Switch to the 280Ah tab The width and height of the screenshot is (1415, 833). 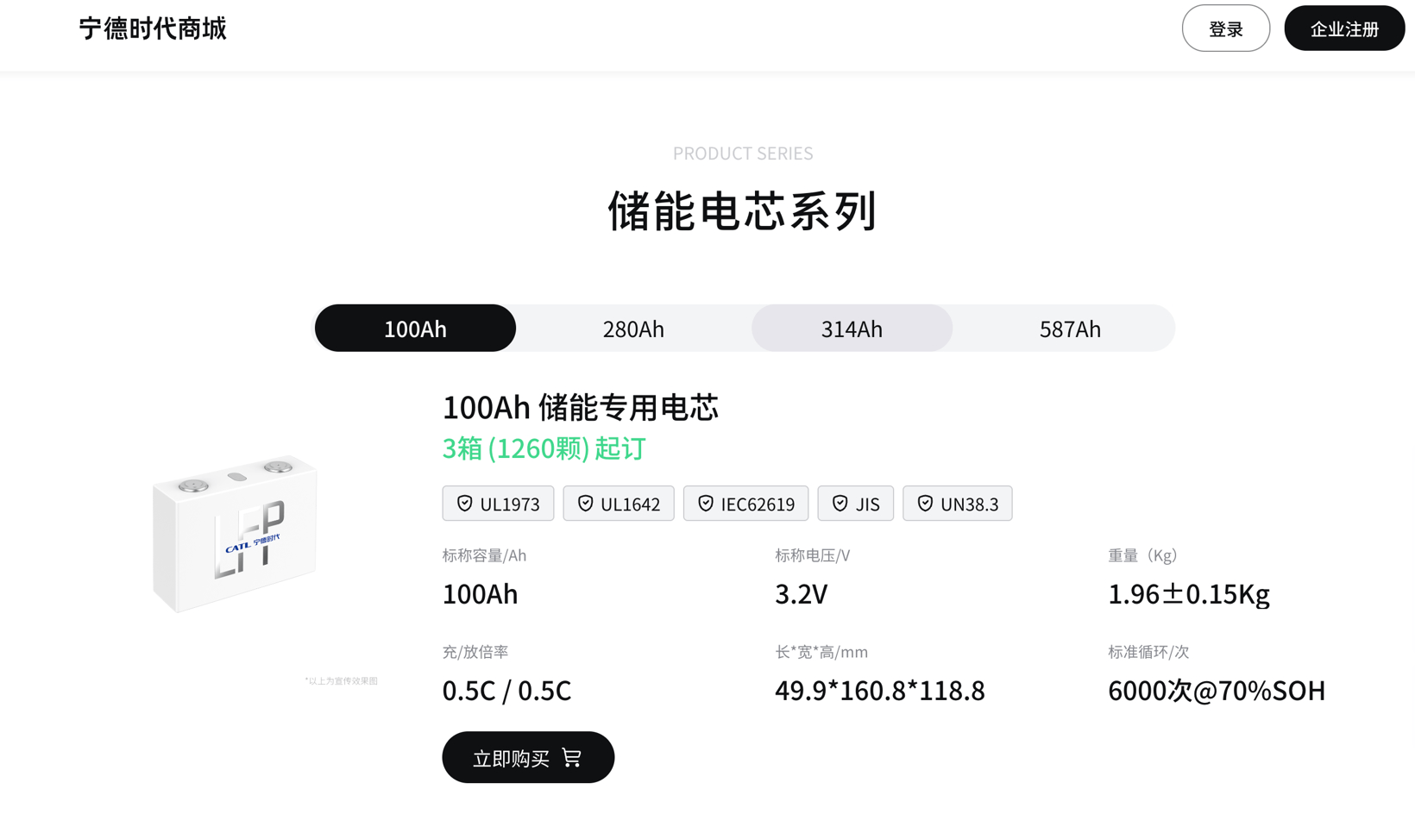coord(633,328)
